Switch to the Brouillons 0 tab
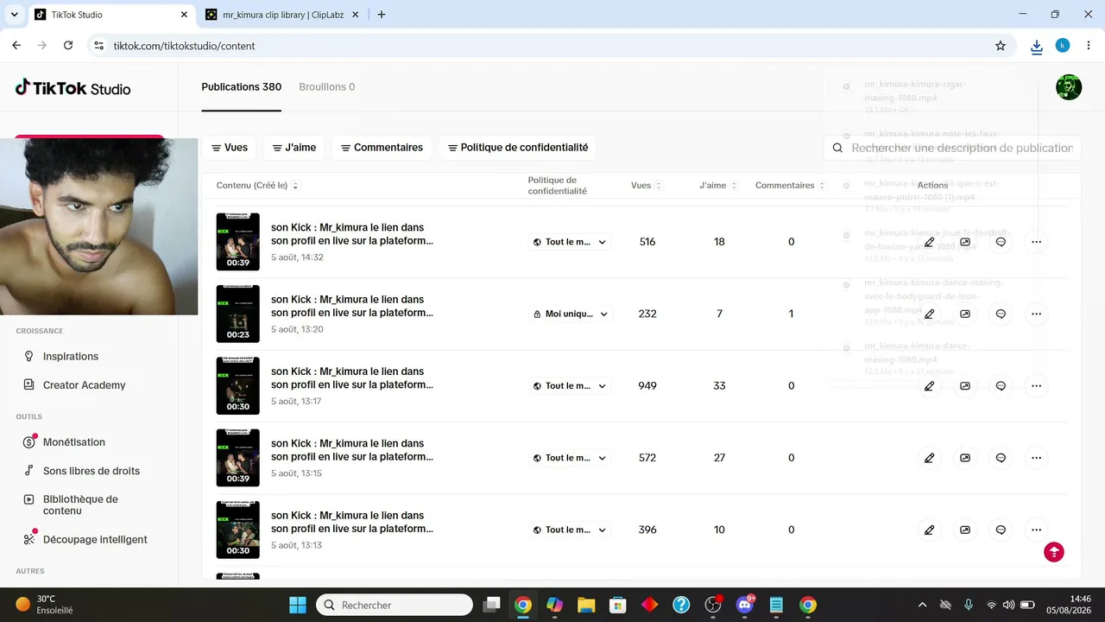The image size is (1105, 622). 327,87
